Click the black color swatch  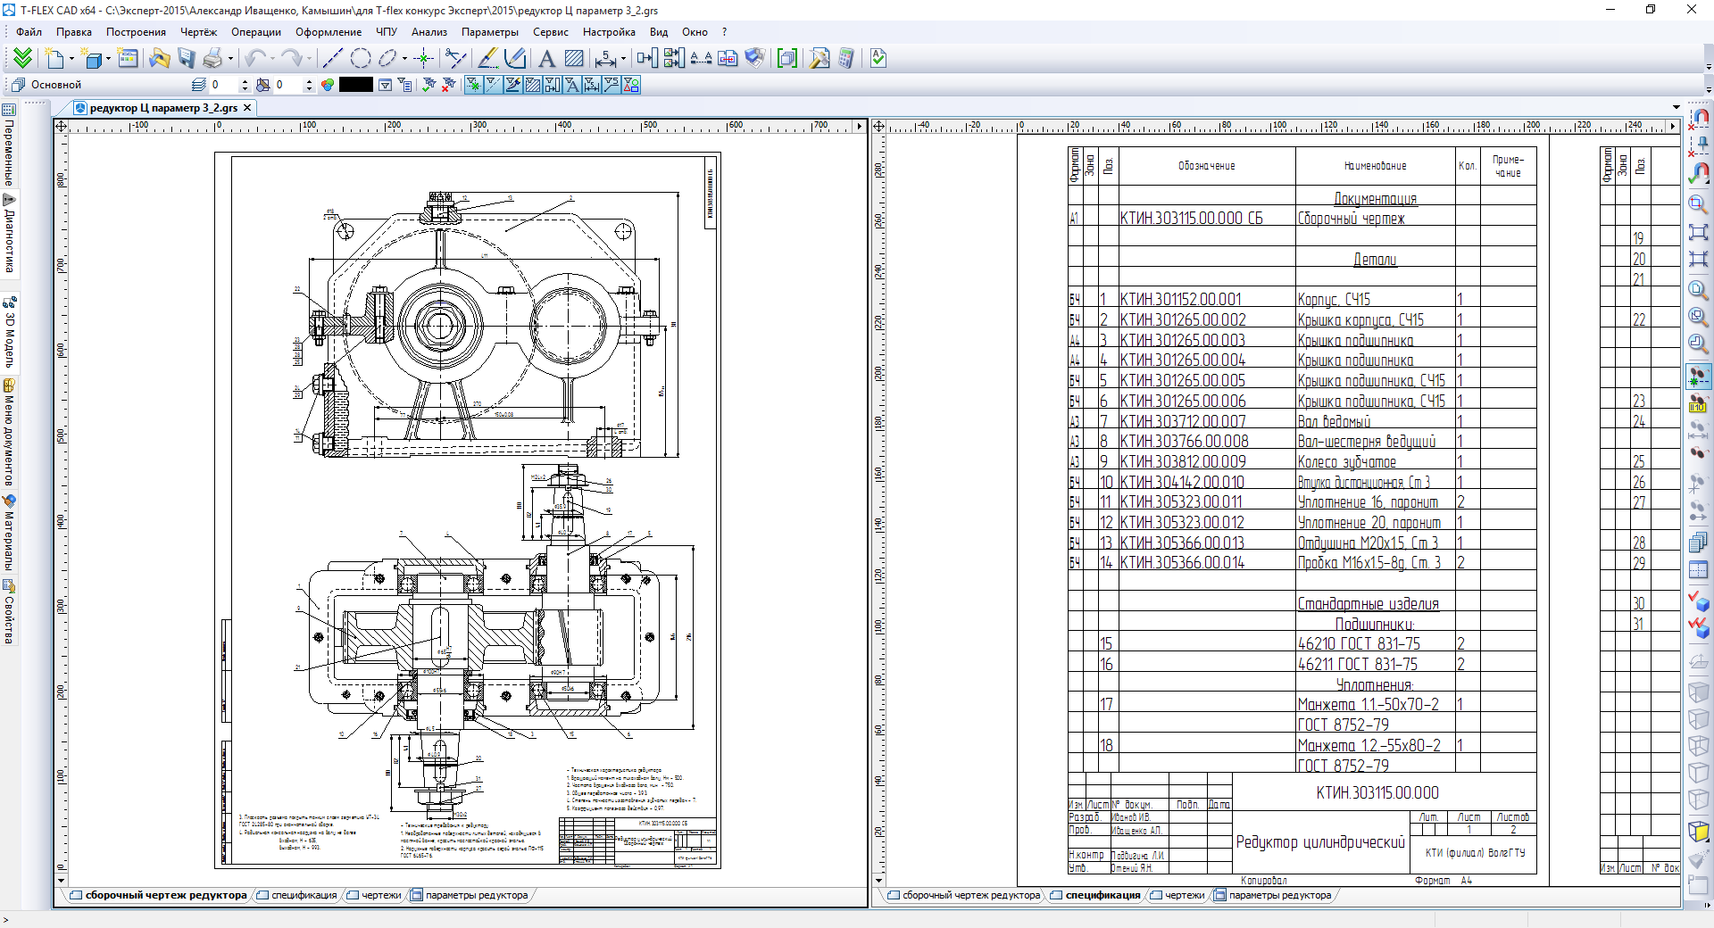click(355, 85)
